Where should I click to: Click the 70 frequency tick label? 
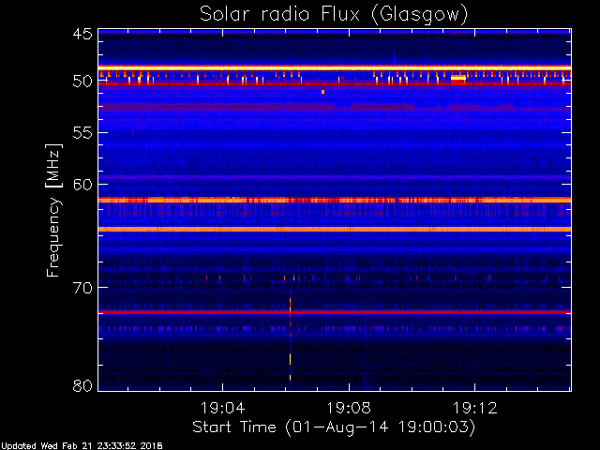click(82, 288)
